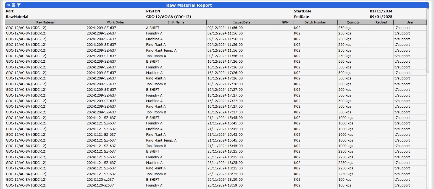The width and height of the screenshot is (434, 189).
Task: Click 250 kgs quantity in A SHIFT row
Action: (353, 28)
